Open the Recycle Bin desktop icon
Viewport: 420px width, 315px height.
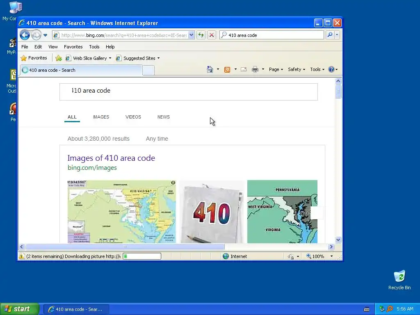[x=399, y=280]
